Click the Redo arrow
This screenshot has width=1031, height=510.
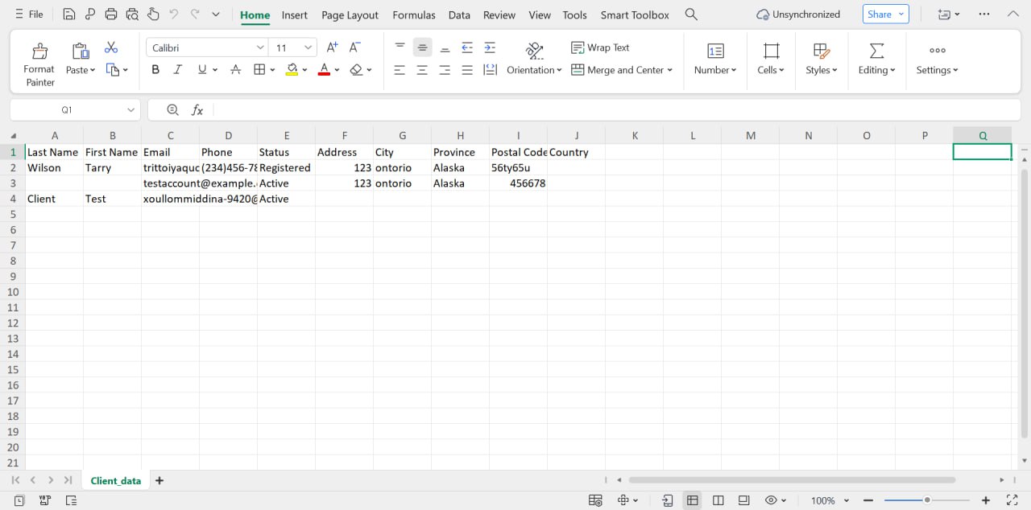tap(195, 14)
